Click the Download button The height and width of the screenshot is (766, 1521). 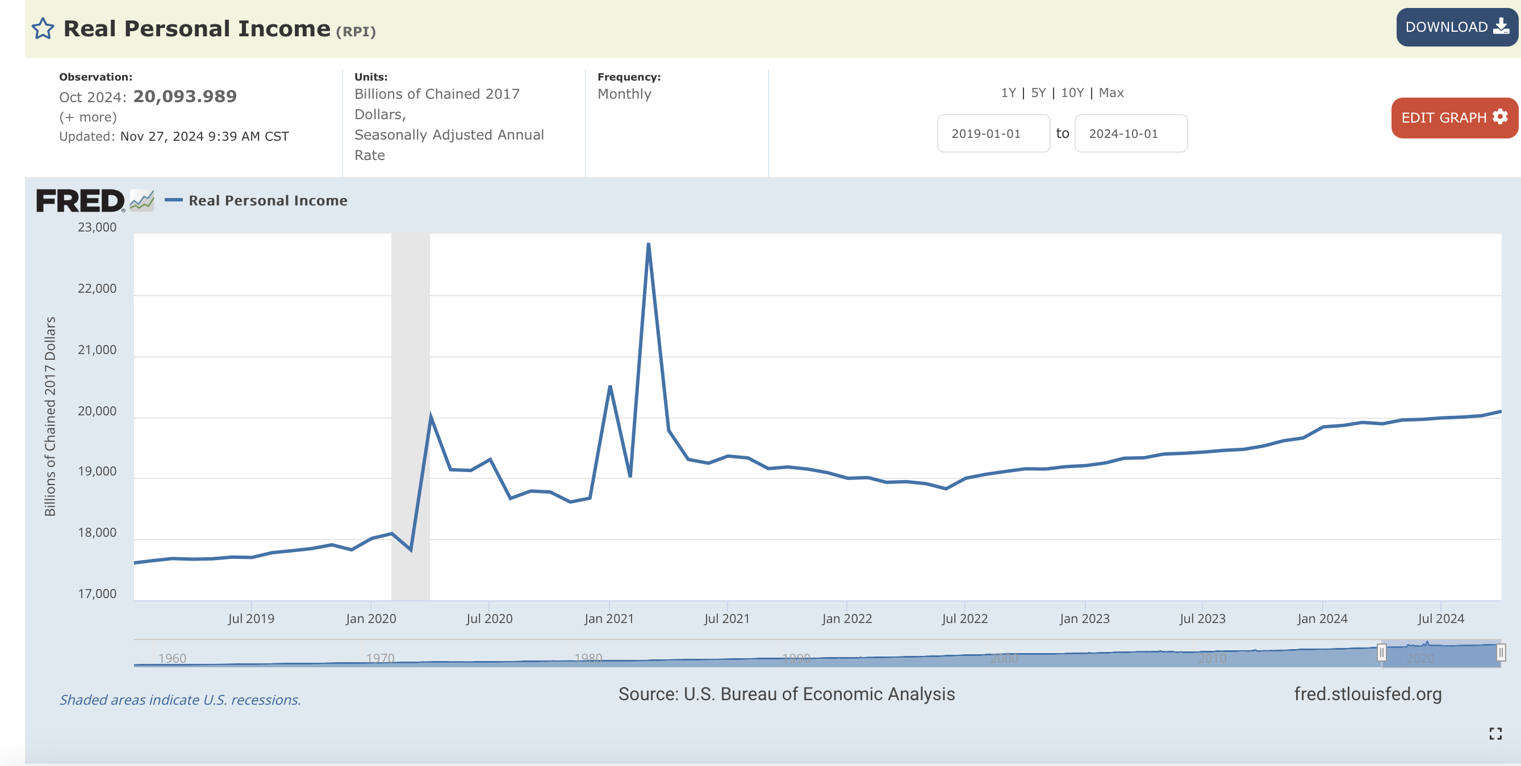point(1456,27)
